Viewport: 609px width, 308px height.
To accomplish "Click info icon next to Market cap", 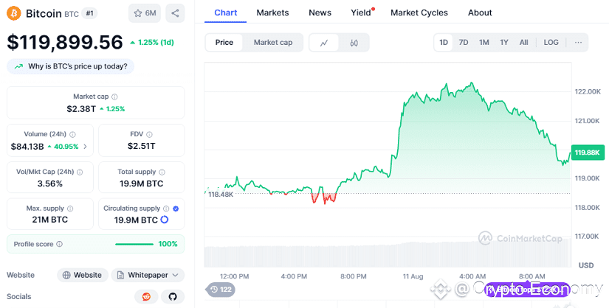I will click(114, 97).
